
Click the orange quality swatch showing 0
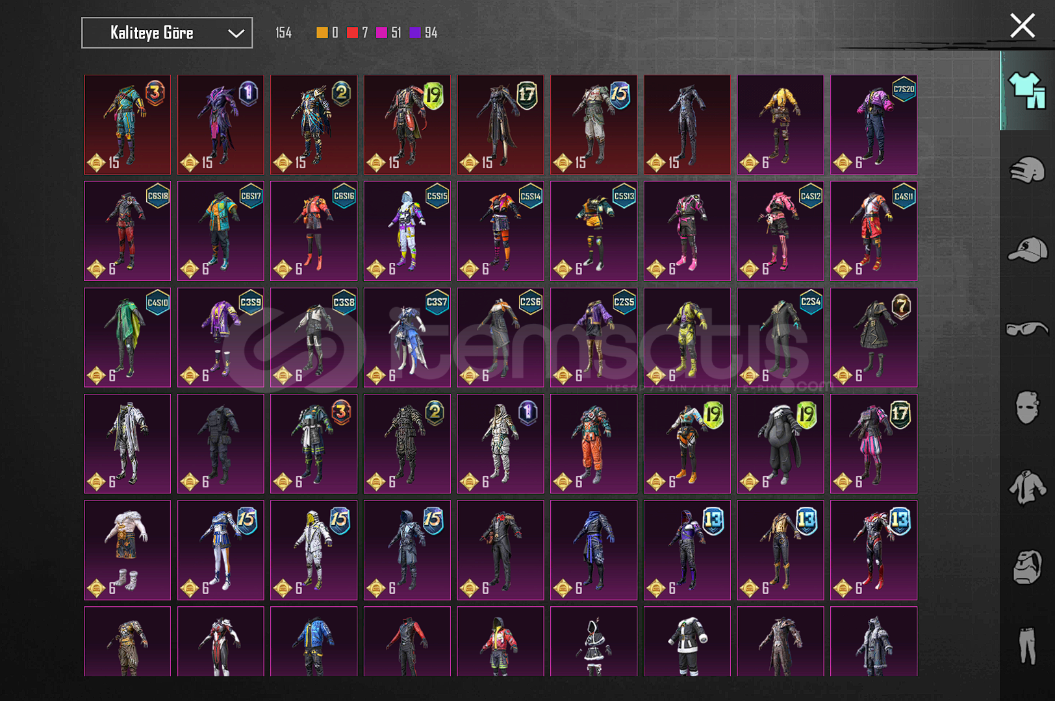(x=322, y=32)
